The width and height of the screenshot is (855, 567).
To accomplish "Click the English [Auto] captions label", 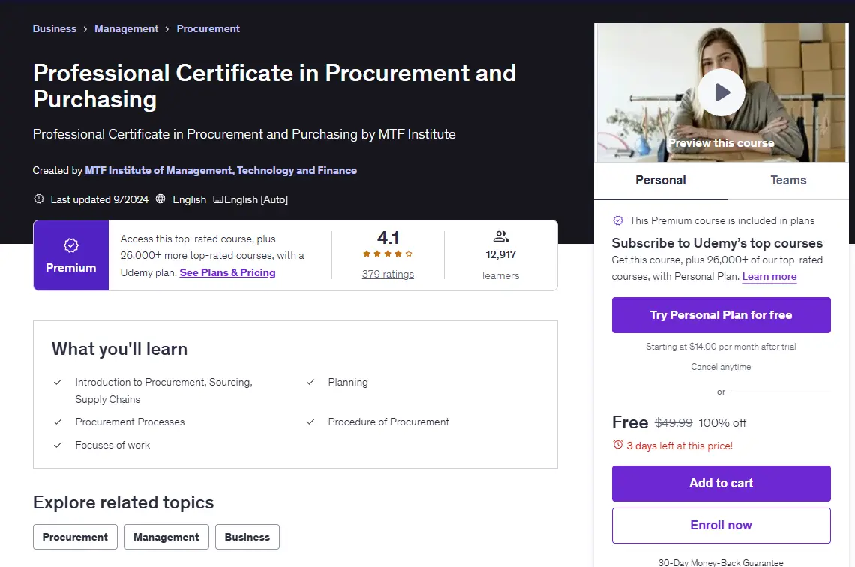I will [x=256, y=199].
